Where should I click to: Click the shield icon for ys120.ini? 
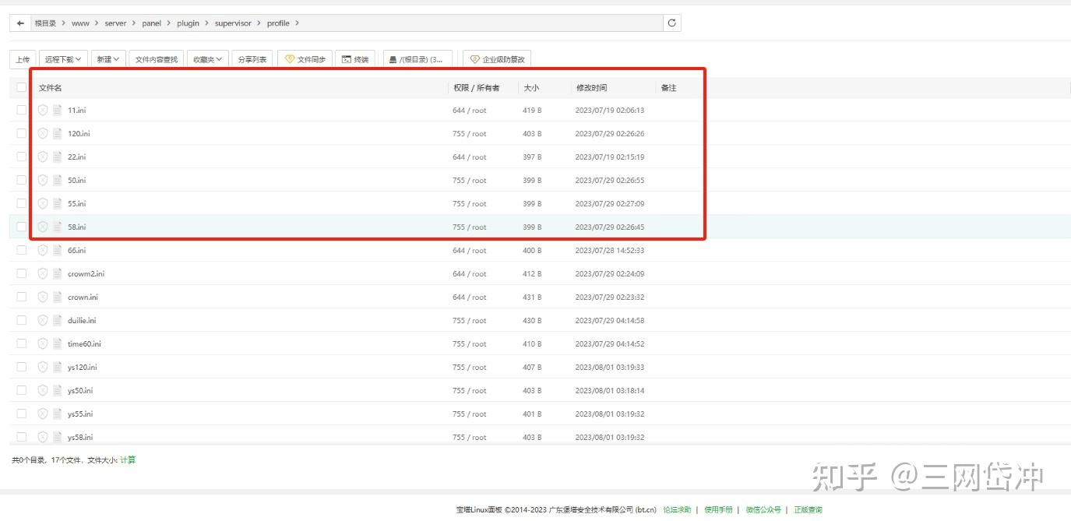click(43, 368)
